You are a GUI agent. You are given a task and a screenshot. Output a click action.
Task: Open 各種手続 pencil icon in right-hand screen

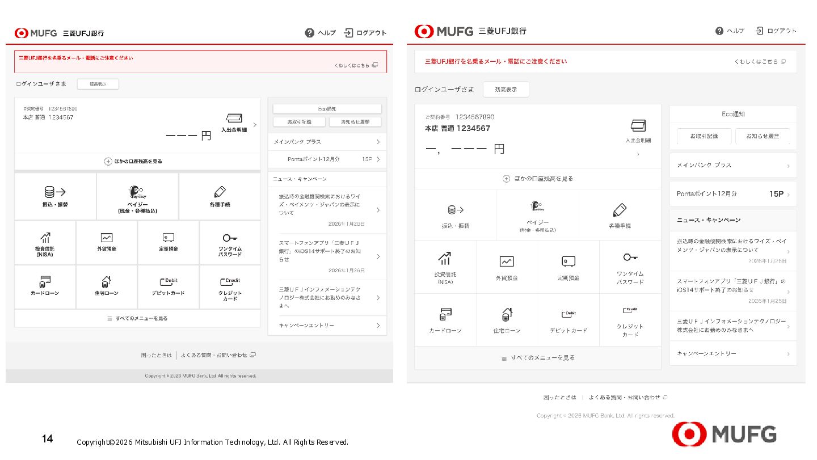[620, 210]
